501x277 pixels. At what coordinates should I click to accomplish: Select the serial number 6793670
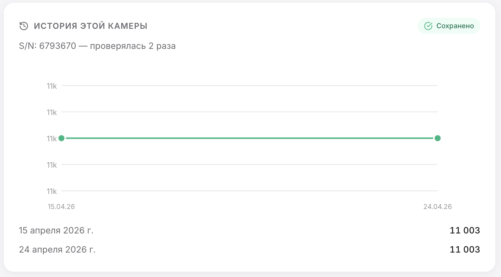point(57,46)
